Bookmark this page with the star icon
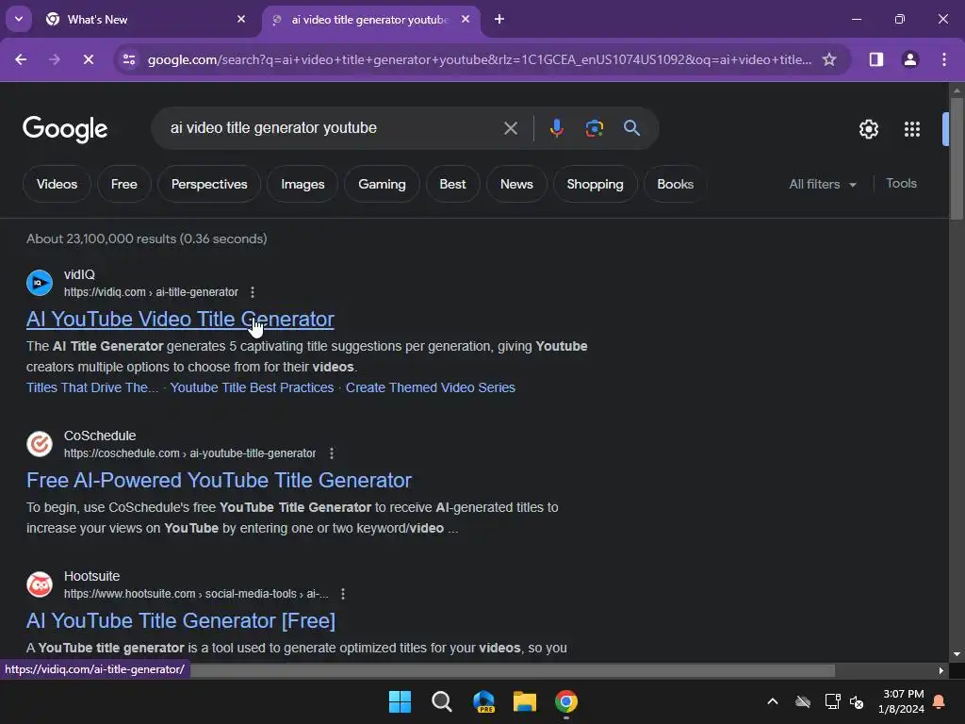This screenshot has height=724, width=965. (829, 59)
